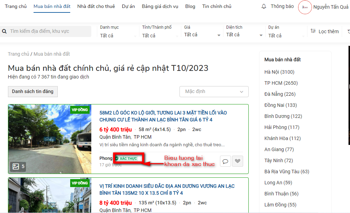The height and width of the screenshot is (213, 350).
Task: Filter by Đà Nẵng (226)
Action: pos(280,94)
